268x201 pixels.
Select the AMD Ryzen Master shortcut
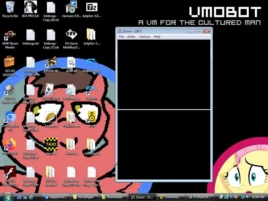coord(10,39)
